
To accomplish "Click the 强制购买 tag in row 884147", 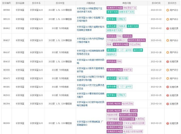I will tap(111, 54).
